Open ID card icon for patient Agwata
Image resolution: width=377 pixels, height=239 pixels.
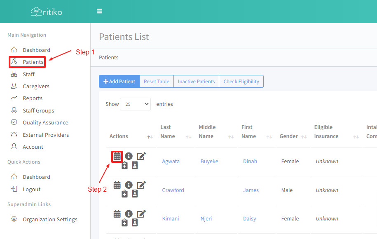click(x=135, y=166)
